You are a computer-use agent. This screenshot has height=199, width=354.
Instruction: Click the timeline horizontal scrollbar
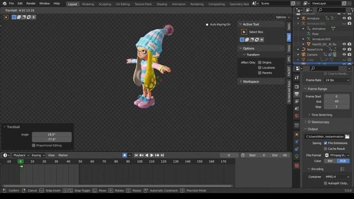click(x=117, y=186)
